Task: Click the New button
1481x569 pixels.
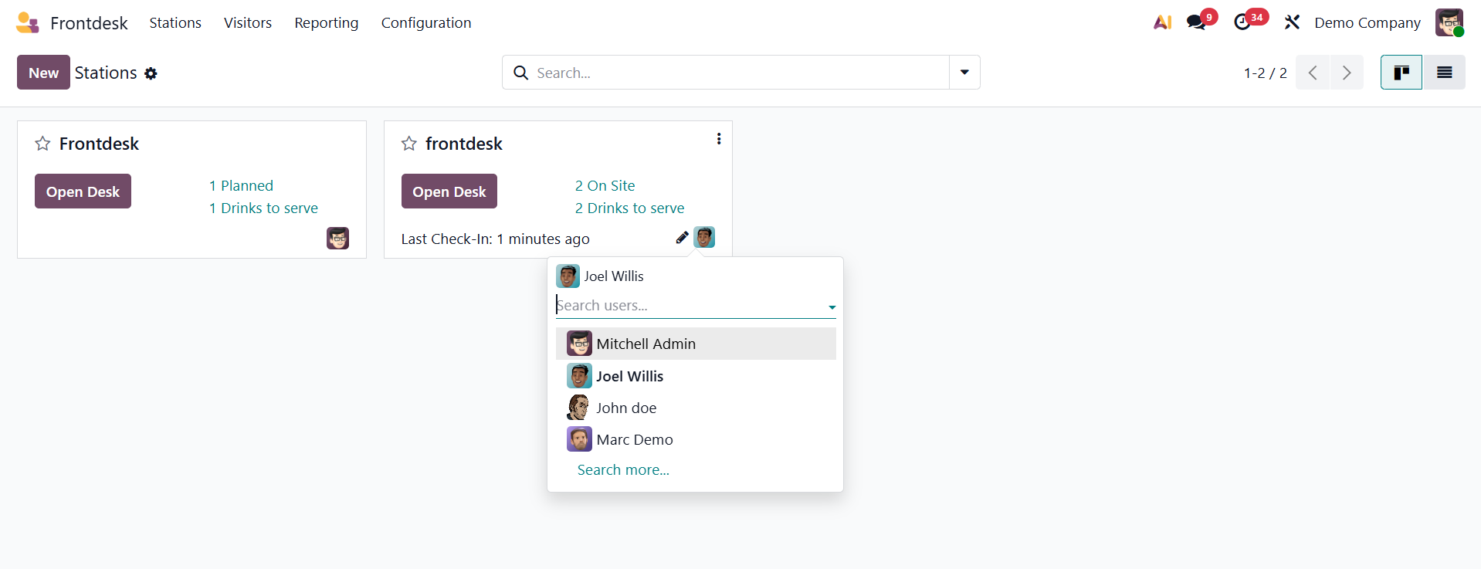Action: click(43, 73)
